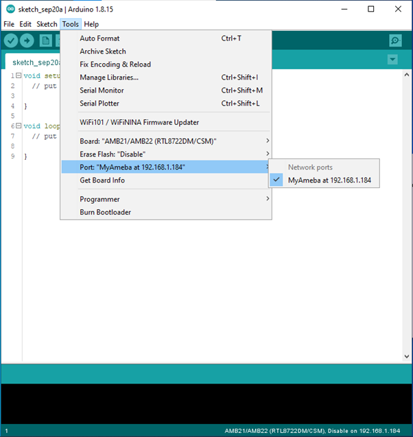
Task: Open the Edit menu
Action: 25,24
